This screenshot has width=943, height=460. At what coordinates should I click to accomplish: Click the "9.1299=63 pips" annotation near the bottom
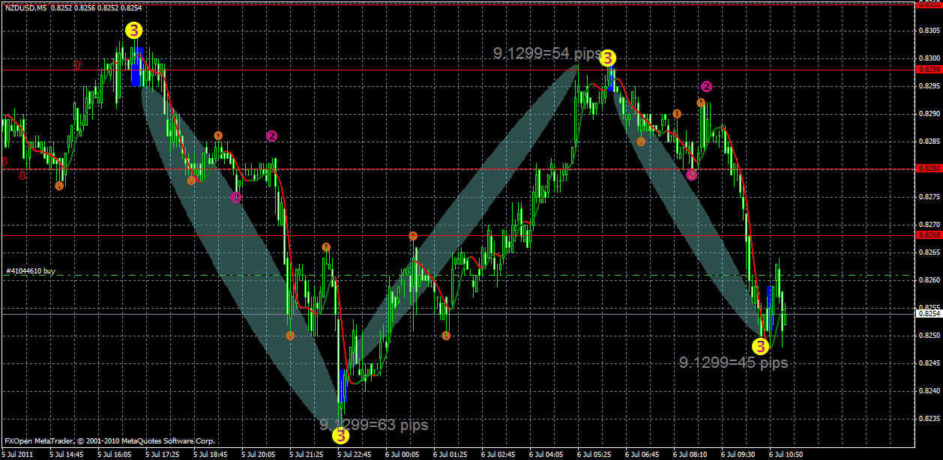[x=373, y=425]
